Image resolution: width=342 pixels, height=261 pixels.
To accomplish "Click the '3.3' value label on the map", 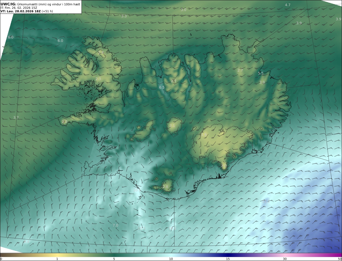I will coord(124,16).
